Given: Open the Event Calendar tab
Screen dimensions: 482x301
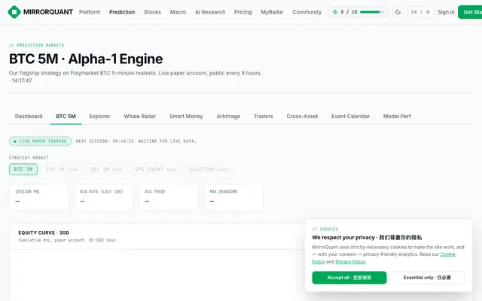Looking at the screenshot, I should point(350,117).
